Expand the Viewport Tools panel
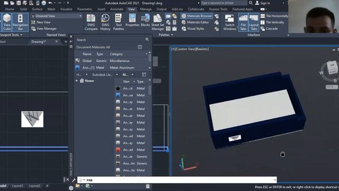Screen dimensions: 339x191 [11, 35]
